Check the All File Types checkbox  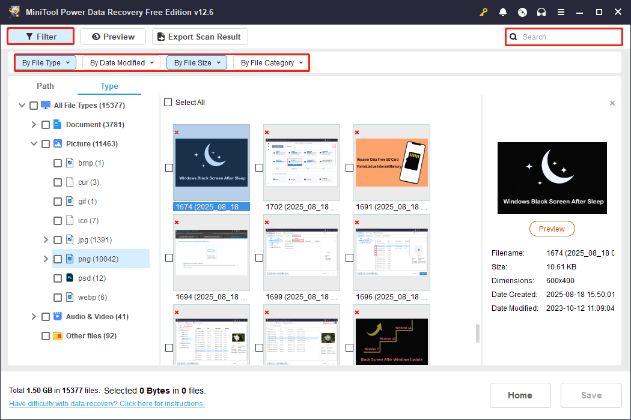click(33, 105)
